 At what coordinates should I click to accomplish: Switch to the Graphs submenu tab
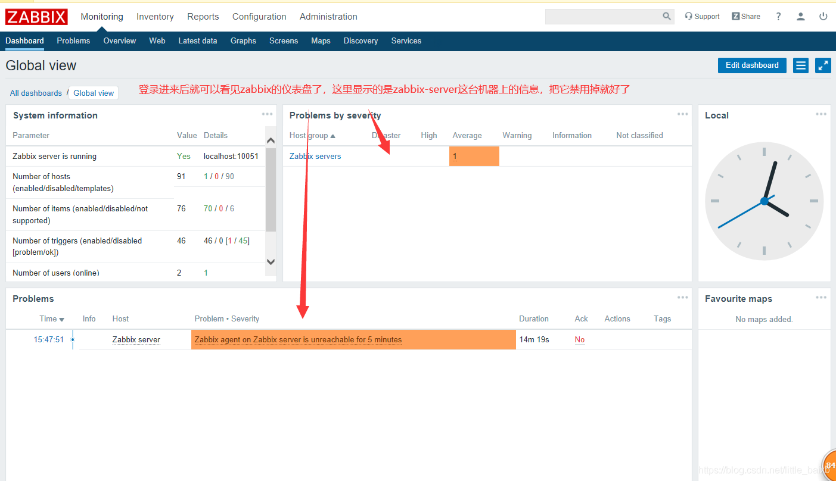pos(243,41)
